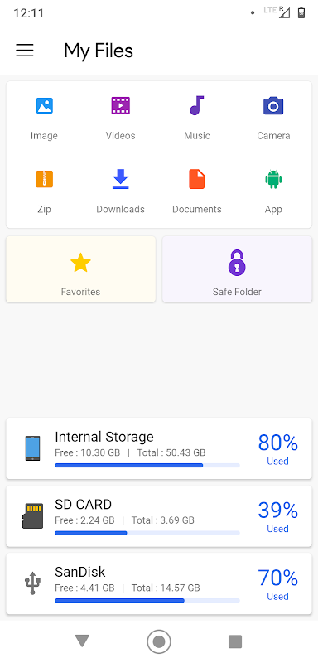Tap the SanDisk 70% Used label
Viewport: 318px width, 663px height.
tap(277, 584)
